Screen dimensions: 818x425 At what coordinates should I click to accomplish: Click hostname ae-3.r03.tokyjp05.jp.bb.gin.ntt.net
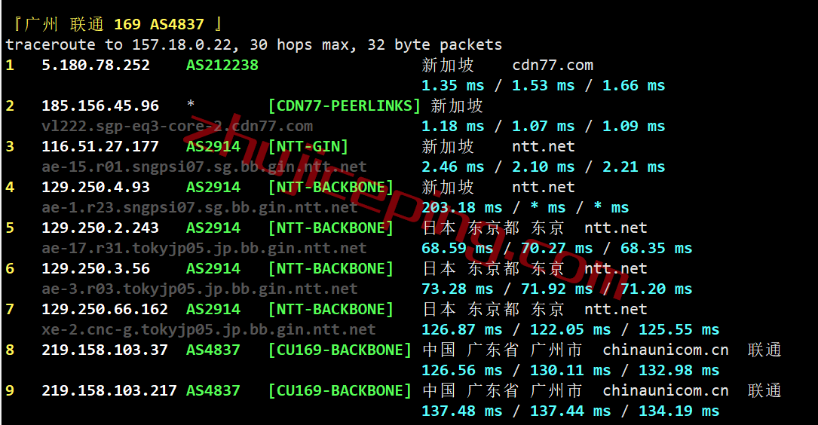[x=200, y=289]
